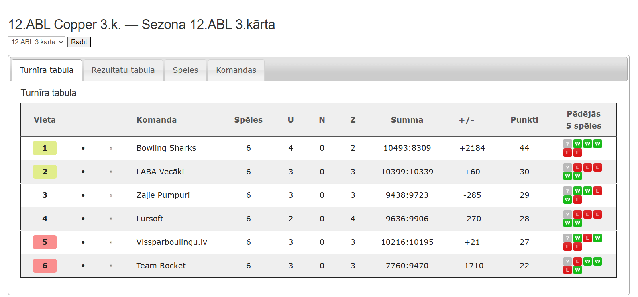The image size is (638, 297).
Task: Click the gray question badge in LABA Vecāki row
Action: (567, 168)
